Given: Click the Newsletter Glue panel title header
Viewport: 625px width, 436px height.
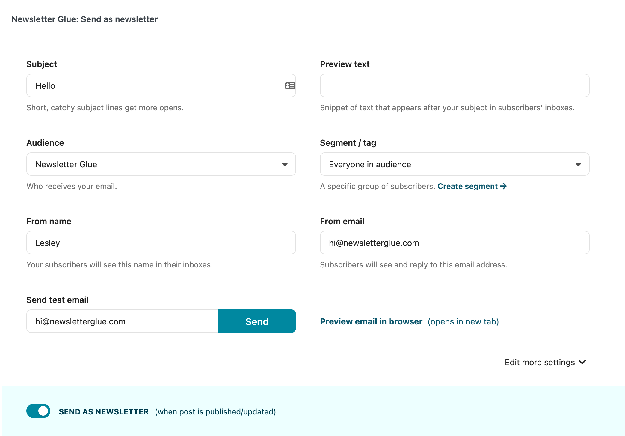Looking at the screenshot, I should click(x=84, y=19).
